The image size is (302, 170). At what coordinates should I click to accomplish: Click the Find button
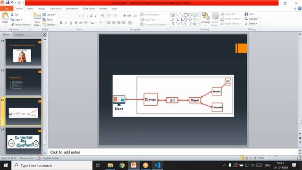tap(249, 14)
